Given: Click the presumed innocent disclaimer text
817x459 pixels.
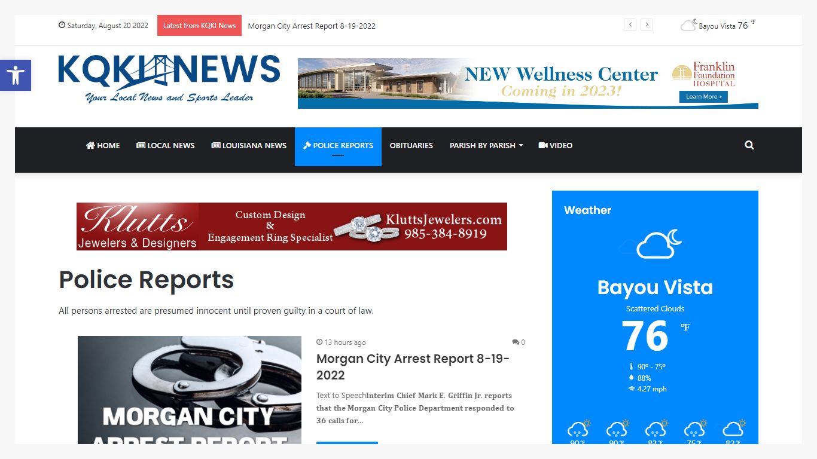Looking at the screenshot, I should [216, 311].
